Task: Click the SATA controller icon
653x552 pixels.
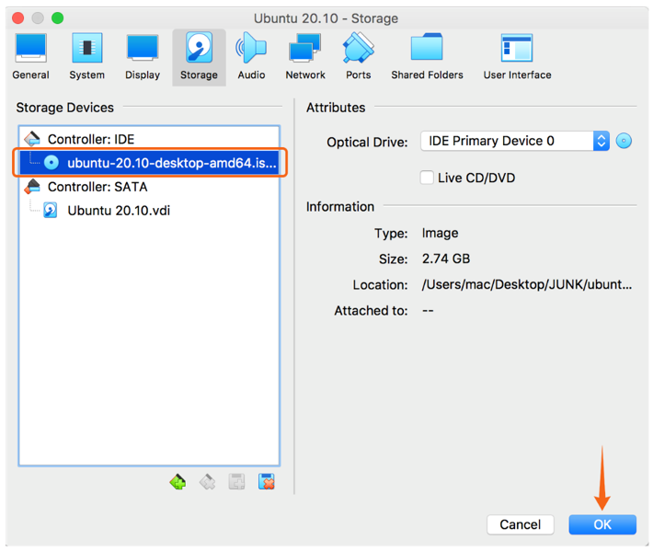Action: tap(32, 187)
